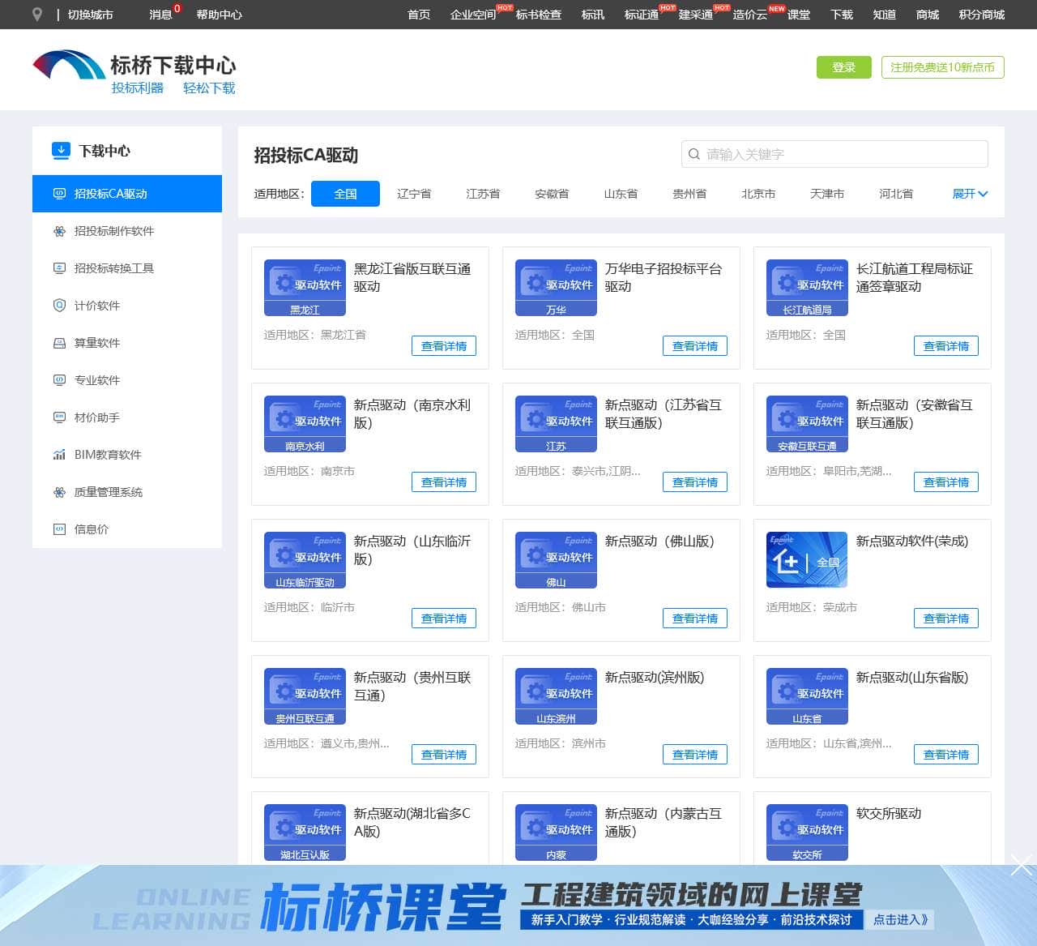Click card title 新点驱动(湖北省多CA版)

pyautogui.click(x=412, y=822)
